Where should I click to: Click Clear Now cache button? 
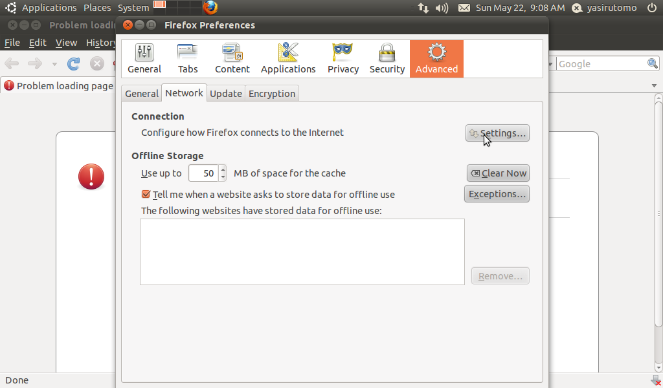click(498, 173)
